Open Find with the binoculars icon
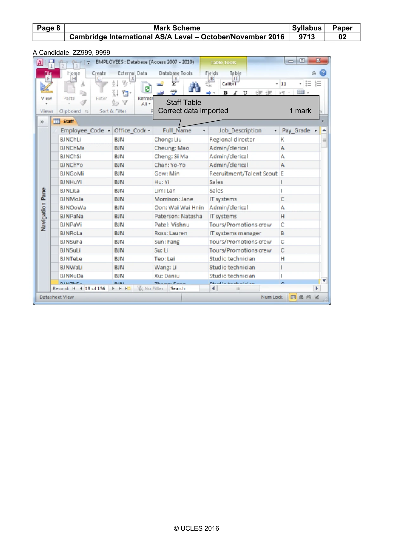The width and height of the screenshot is (393, 556). [x=194, y=87]
